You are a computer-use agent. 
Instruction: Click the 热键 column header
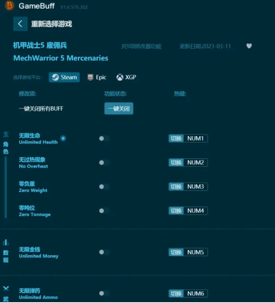pyautogui.click(x=180, y=94)
